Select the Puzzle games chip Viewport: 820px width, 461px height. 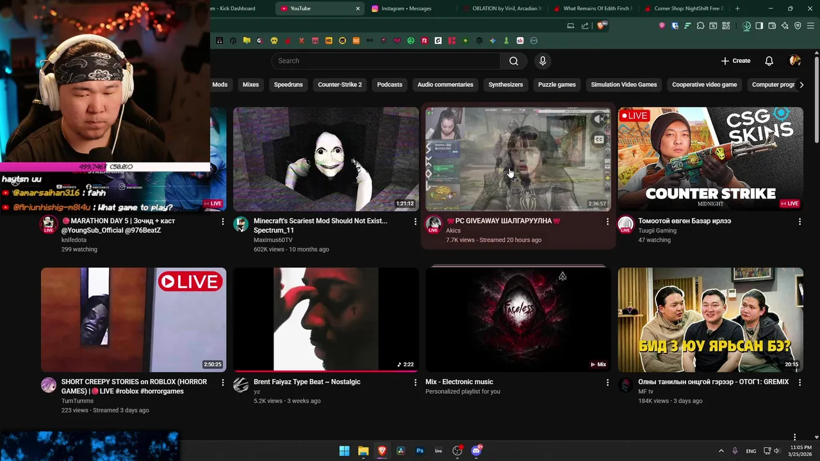[557, 85]
